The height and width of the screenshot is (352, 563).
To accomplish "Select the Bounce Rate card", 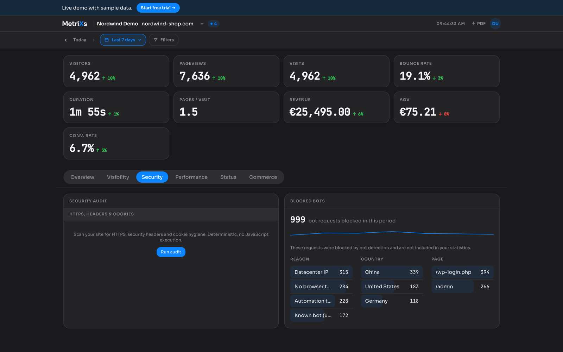I will 447,71.
